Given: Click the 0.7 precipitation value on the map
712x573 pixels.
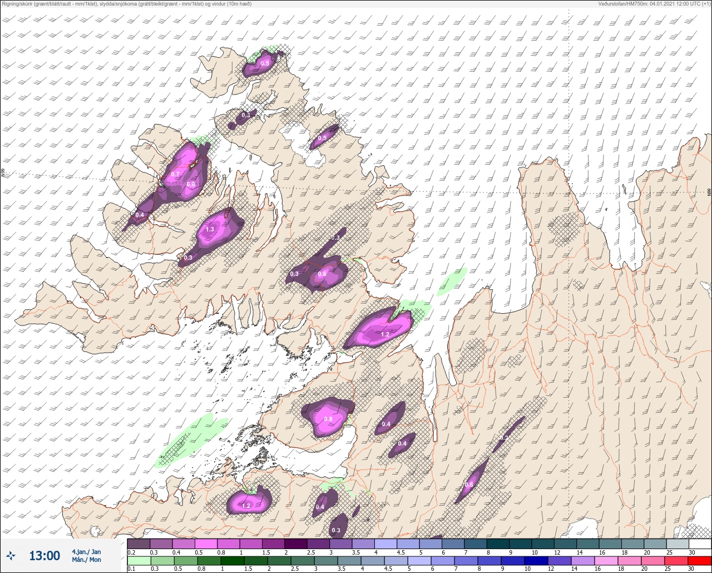Looking at the screenshot, I should 175,174.
